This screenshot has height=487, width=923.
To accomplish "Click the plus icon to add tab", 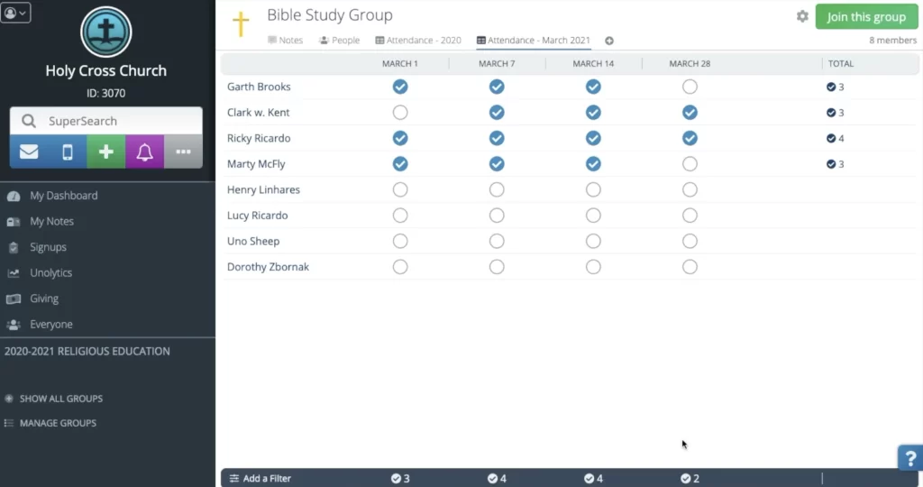I will point(609,41).
